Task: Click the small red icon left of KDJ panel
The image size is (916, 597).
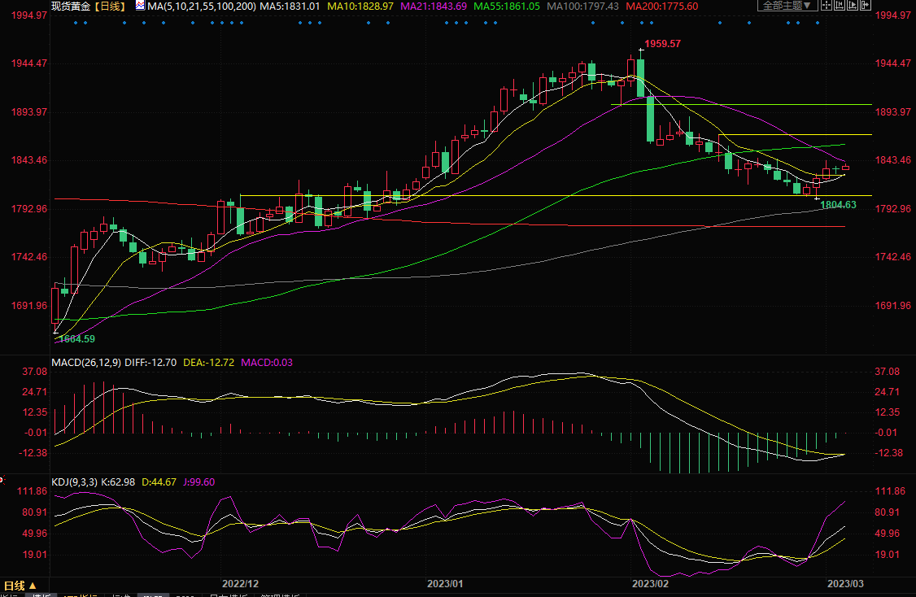Action: [2, 480]
